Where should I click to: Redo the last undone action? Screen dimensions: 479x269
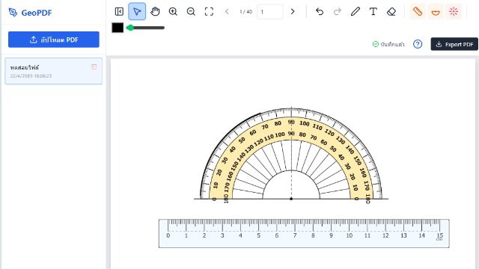point(338,12)
